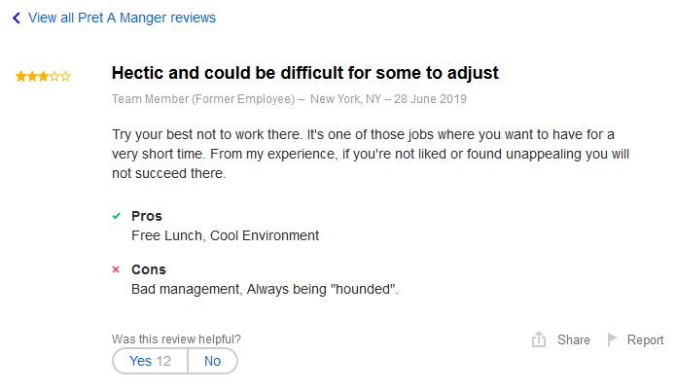Click the Share upload icon
The width and height of the screenshot is (676, 391).
539,340
